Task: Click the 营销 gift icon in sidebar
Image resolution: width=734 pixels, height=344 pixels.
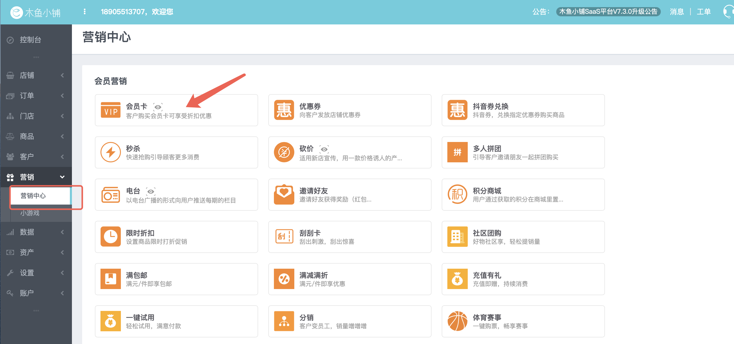Action: (x=10, y=177)
